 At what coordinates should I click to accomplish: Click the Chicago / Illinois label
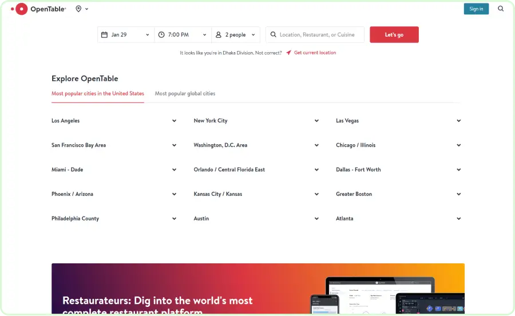[x=356, y=145]
